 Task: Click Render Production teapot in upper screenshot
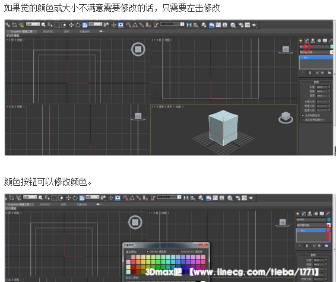click(254, 25)
